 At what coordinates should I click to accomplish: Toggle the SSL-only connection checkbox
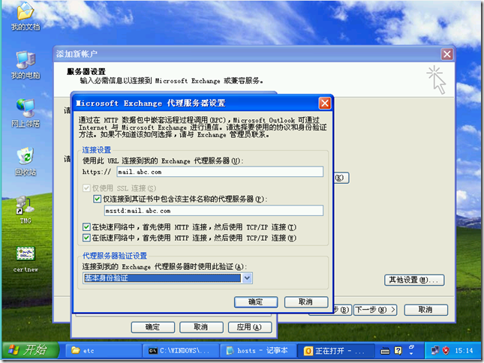[86, 188]
